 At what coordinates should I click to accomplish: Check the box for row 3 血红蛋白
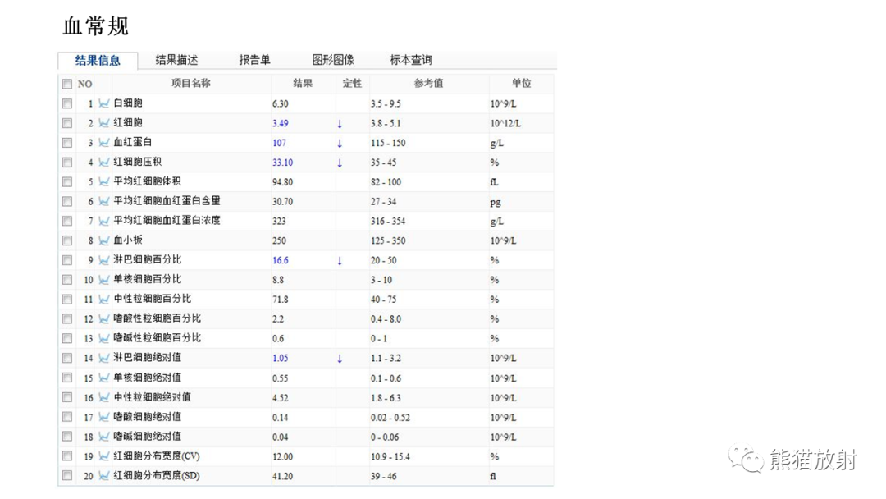[x=67, y=143]
